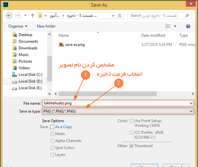198x167 pixels.
Task: Toggle the Notes checkbox
Action: tap(52, 134)
